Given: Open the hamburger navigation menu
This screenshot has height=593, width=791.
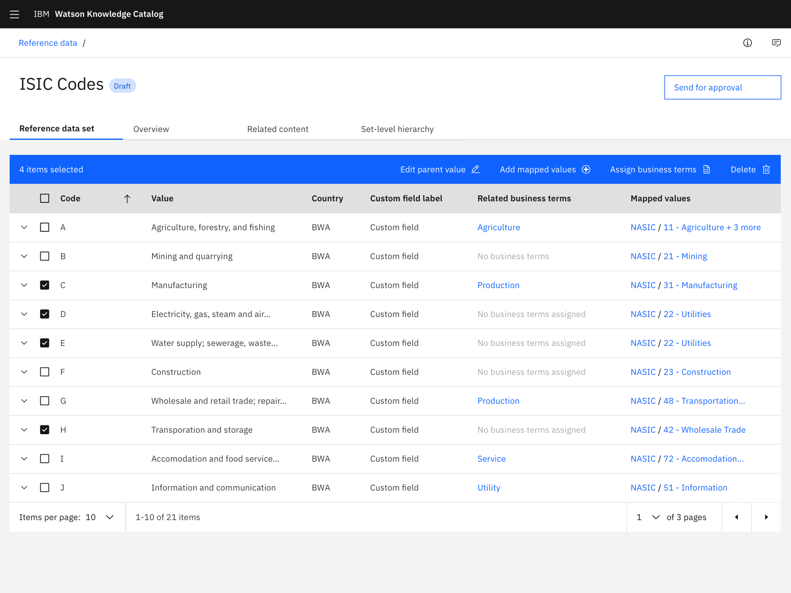Looking at the screenshot, I should pos(14,14).
